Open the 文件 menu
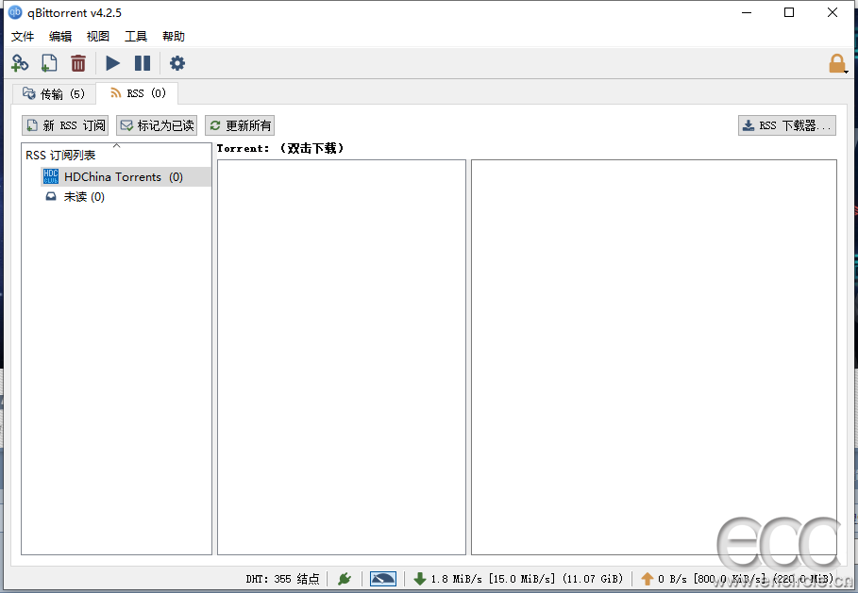The image size is (858, 593). point(23,37)
